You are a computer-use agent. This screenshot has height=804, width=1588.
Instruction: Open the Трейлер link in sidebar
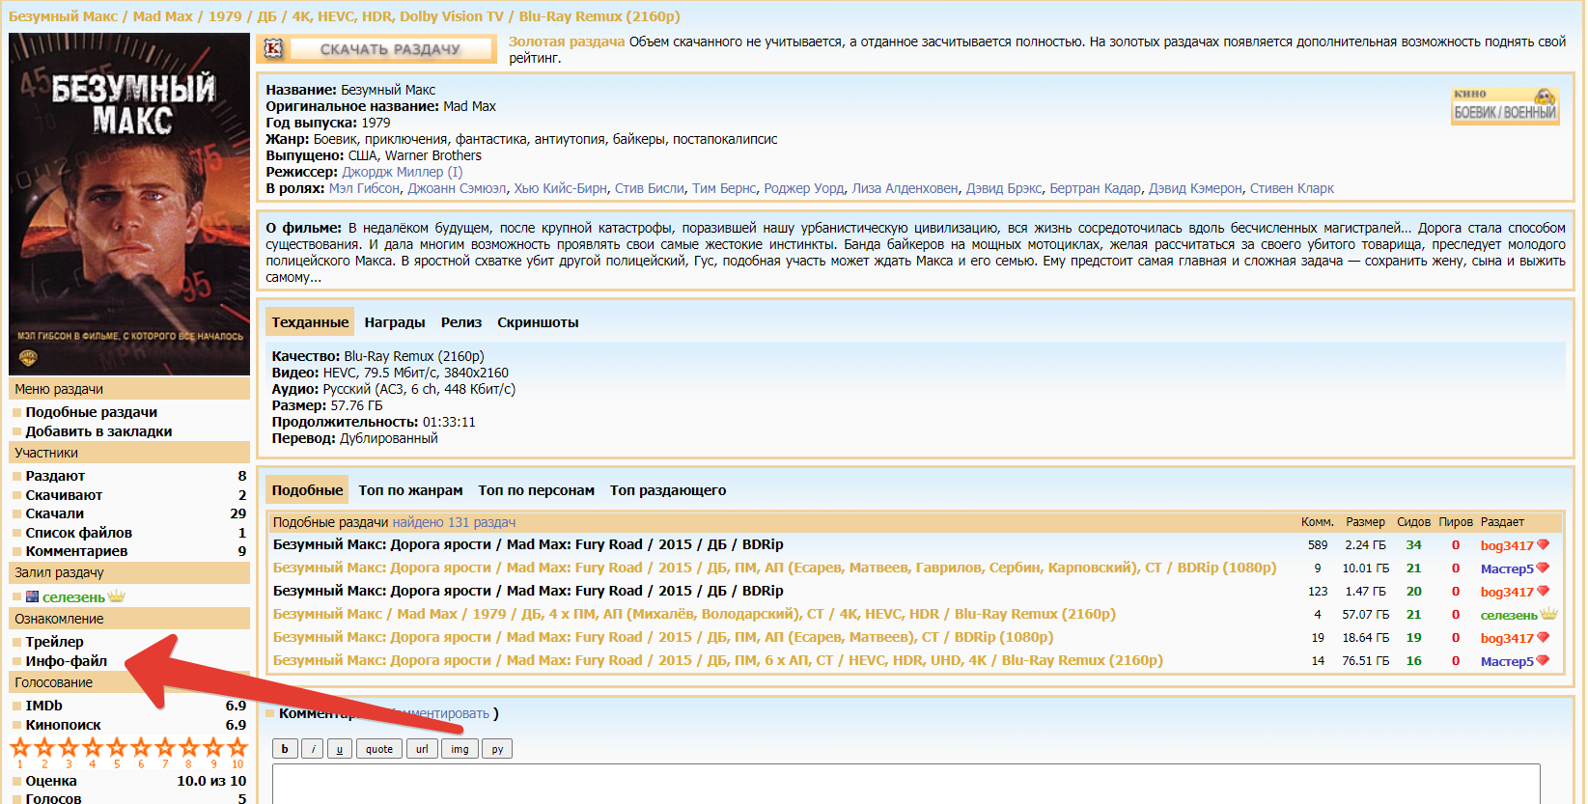click(54, 642)
